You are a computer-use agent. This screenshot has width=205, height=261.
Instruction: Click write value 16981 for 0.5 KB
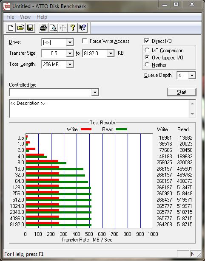pos(165,138)
